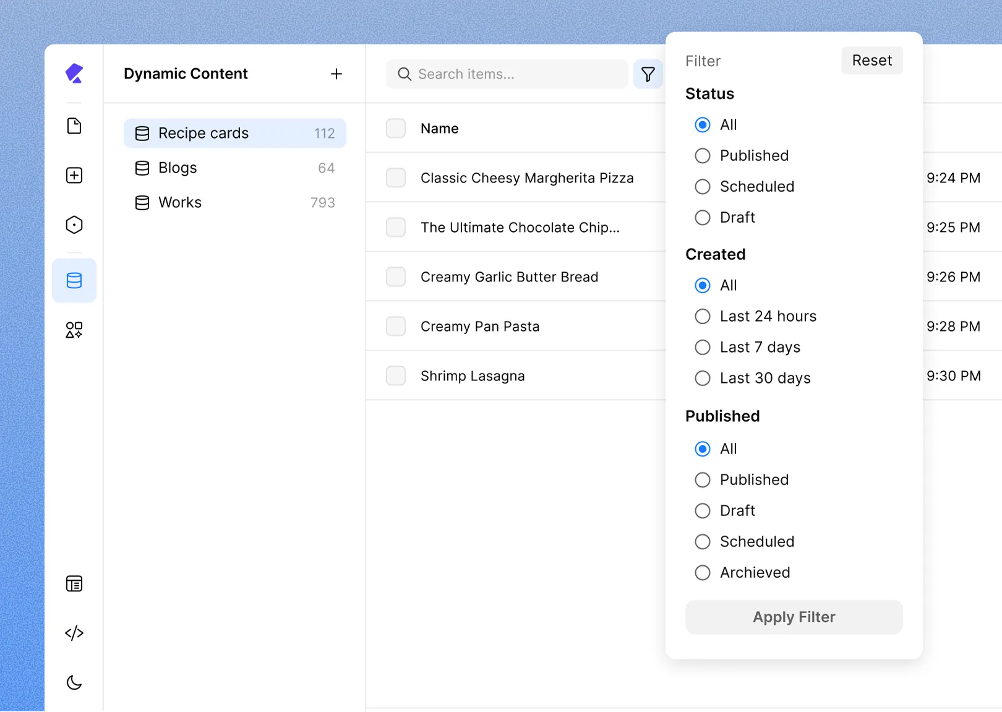Select Published under Published section
Image resolution: width=1002 pixels, height=712 pixels.
[703, 480]
